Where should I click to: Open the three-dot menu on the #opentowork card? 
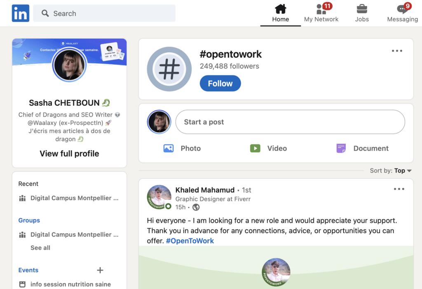pos(397,51)
